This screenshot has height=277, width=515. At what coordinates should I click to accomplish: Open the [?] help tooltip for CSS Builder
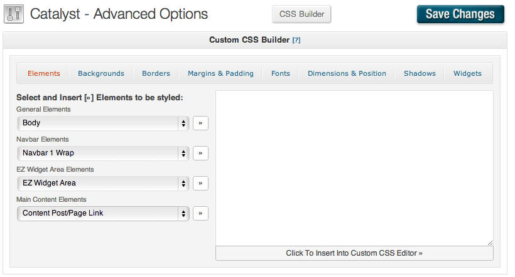[296, 40]
